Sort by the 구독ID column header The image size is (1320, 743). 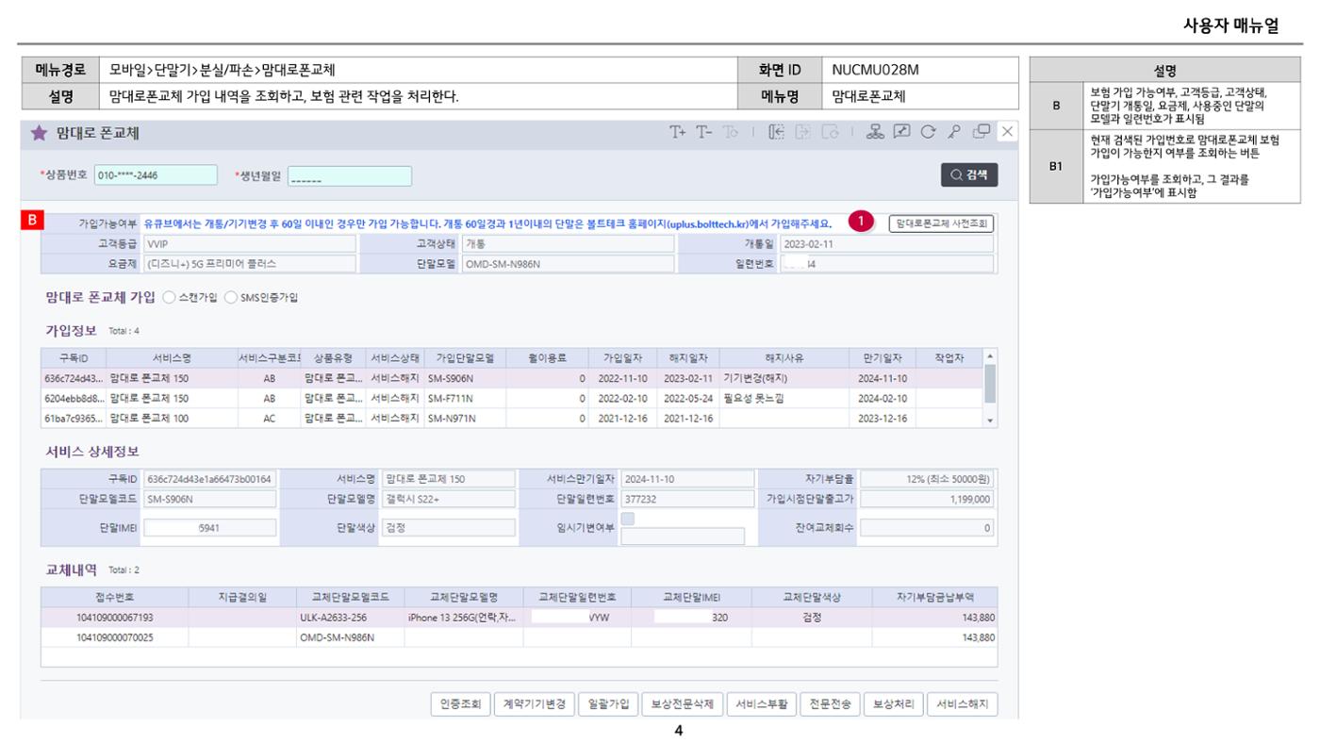pos(74,358)
